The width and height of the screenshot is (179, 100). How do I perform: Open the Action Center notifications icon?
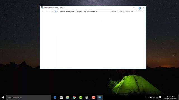pos(160,97)
